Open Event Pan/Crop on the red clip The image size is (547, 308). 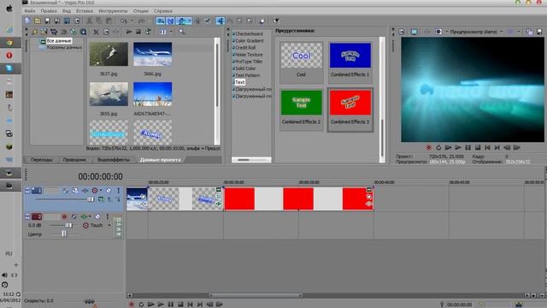(x=368, y=197)
